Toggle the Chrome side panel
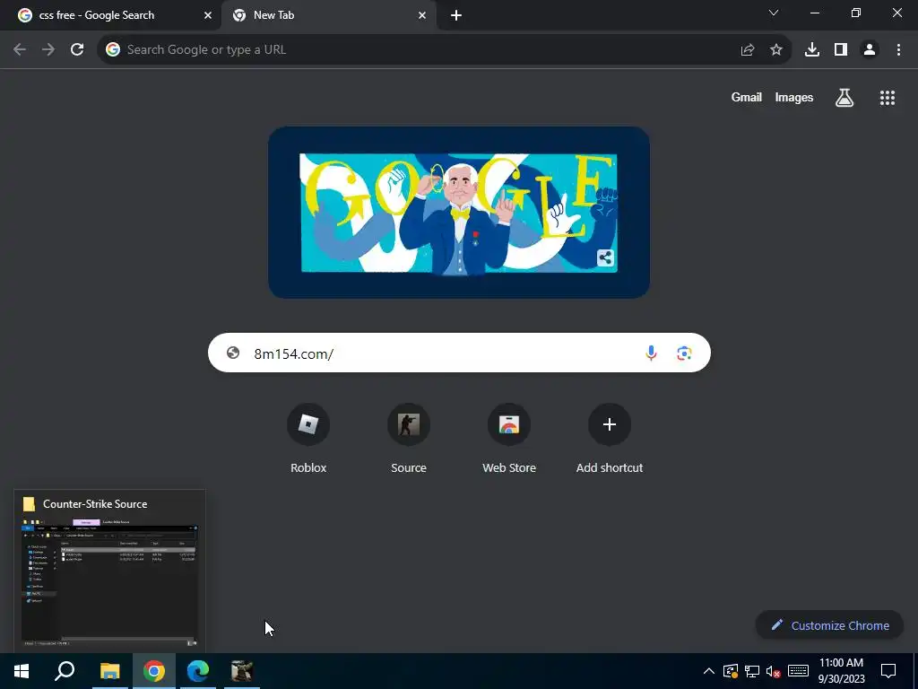 (841, 50)
